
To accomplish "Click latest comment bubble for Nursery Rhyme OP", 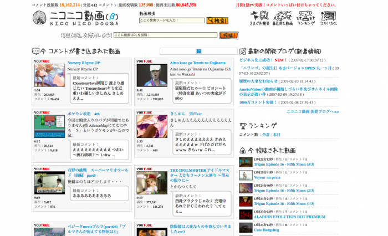I will coord(99,88).
